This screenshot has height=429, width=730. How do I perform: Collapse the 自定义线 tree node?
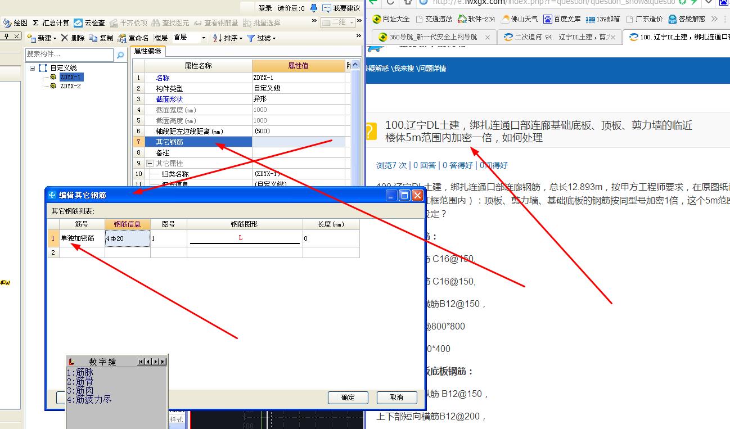click(x=33, y=68)
